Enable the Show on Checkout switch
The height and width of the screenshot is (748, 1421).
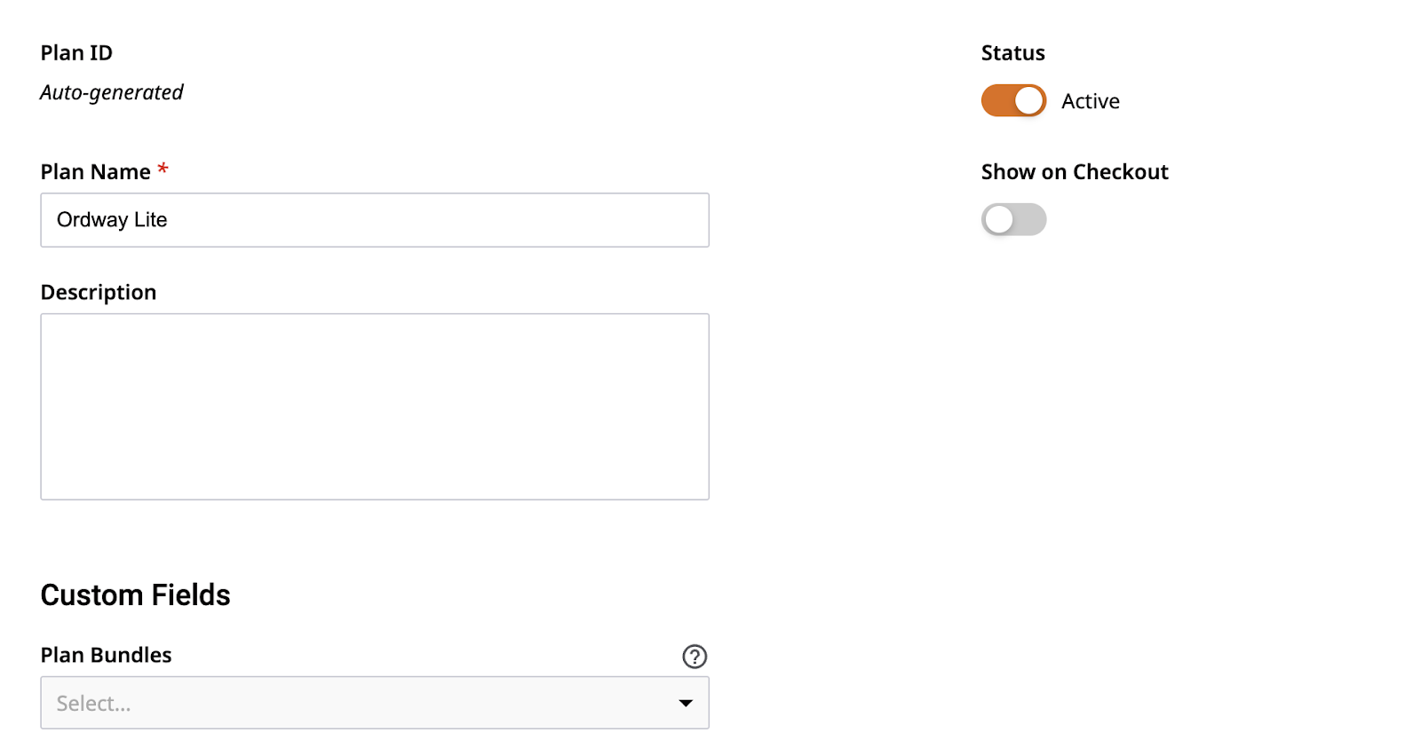point(1013,219)
